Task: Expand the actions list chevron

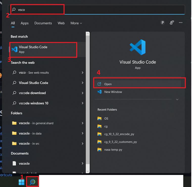Action: [x=177, y=99]
